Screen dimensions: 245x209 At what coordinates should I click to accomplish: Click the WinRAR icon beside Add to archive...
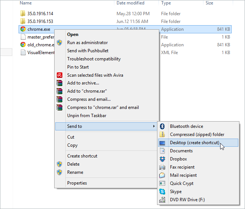[59, 83]
